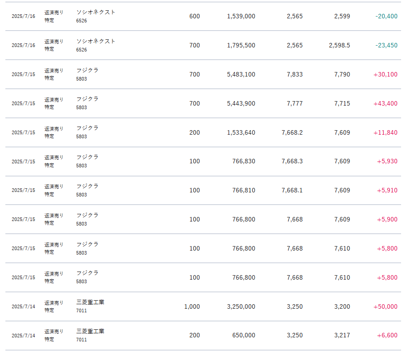Click the +11,840 profit value
This screenshot has height=353, width=406.
[385, 132]
